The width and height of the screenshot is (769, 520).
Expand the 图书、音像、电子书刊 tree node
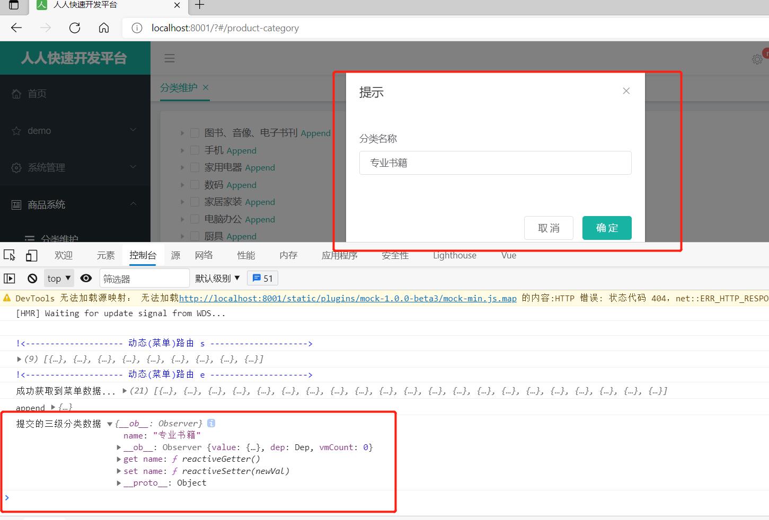coord(182,133)
